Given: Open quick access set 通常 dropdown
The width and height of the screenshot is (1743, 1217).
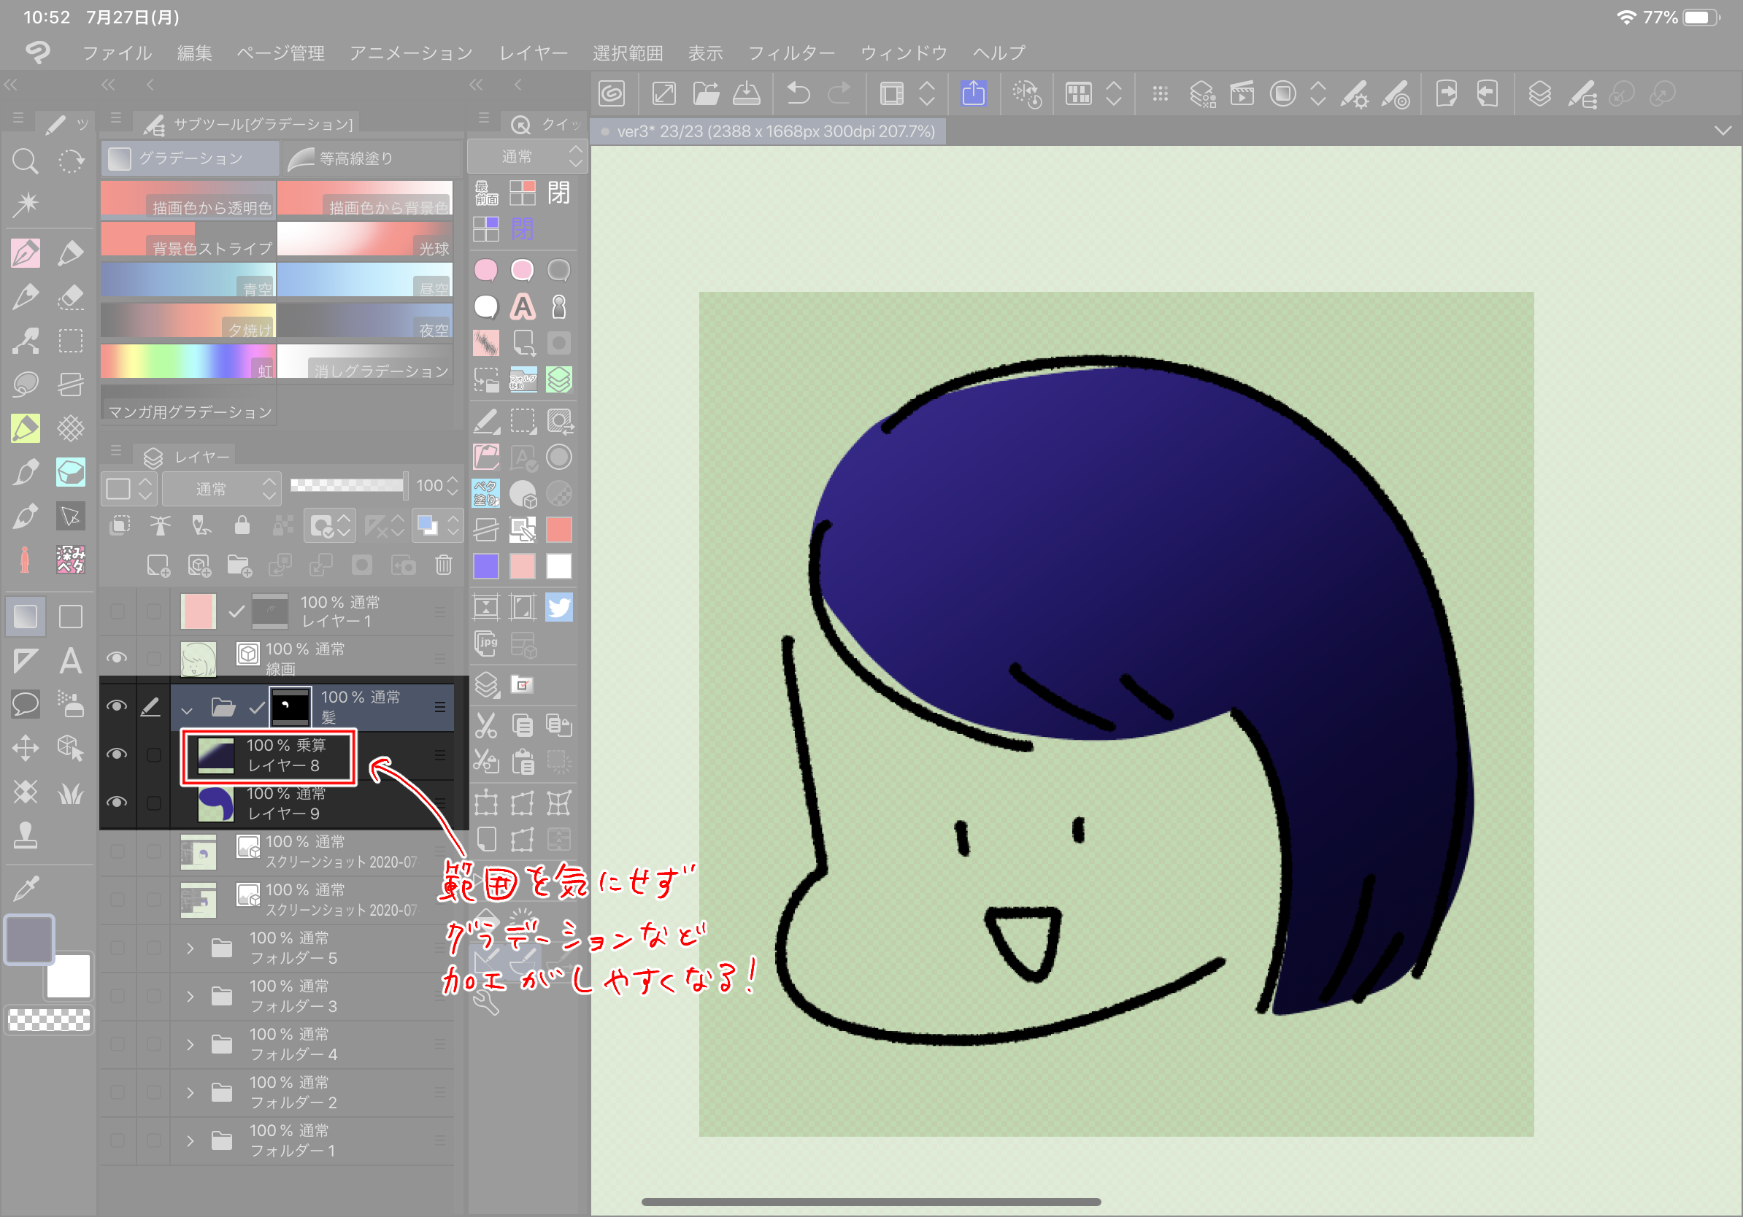Looking at the screenshot, I should tap(527, 156).
